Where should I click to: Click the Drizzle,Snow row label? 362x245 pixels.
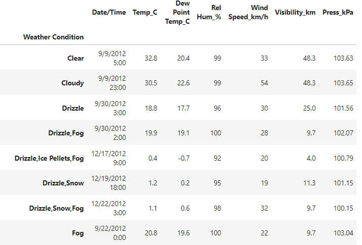point(63,183)
